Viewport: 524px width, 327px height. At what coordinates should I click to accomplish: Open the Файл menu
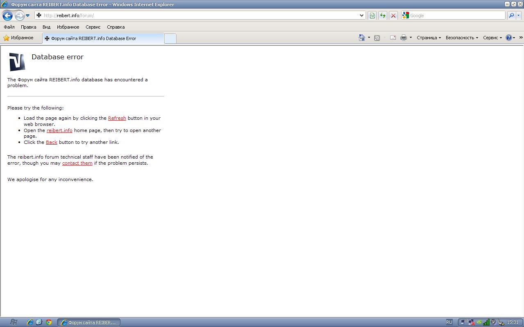[x=9, y=27]
